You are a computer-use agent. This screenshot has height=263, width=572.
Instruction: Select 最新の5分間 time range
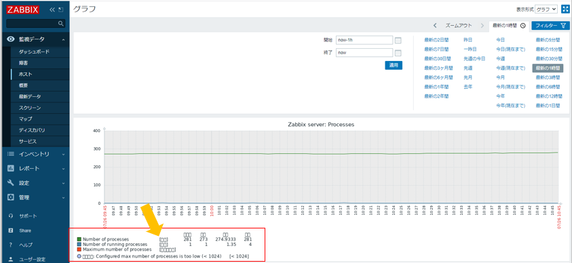coord(548,39)
